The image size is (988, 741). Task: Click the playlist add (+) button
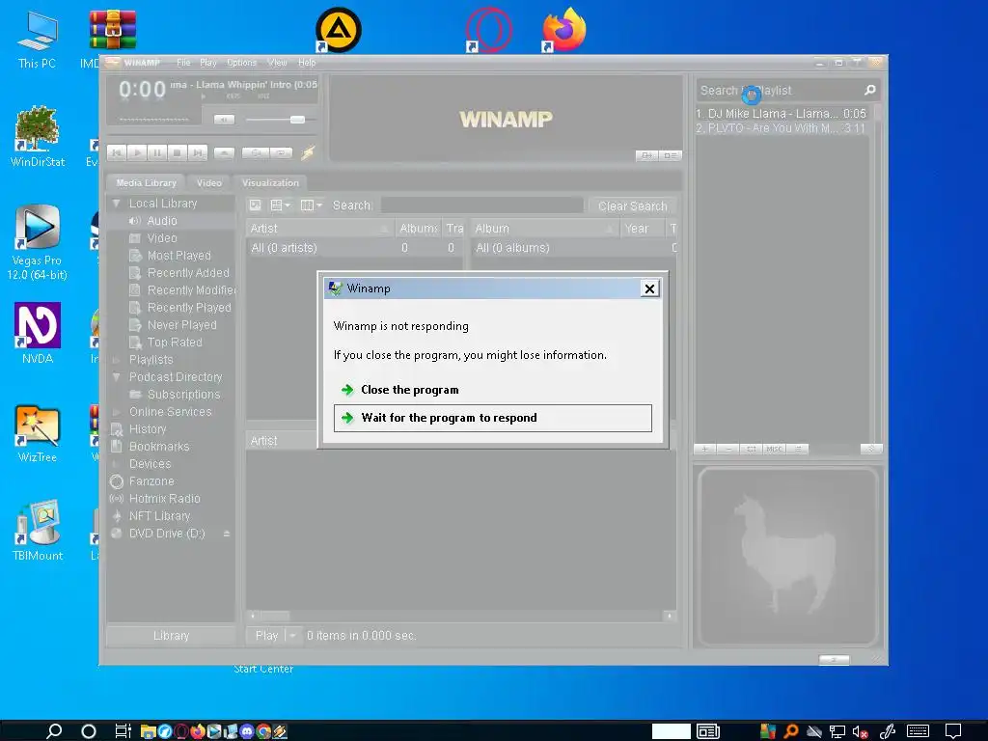click(x=705, y=450)
